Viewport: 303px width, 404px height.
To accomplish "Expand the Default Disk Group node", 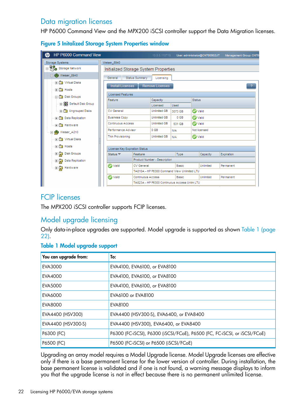I will point(61,104).
